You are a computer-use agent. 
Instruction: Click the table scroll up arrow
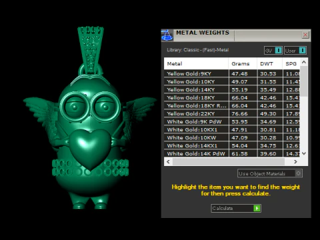click(x=304, y=62)
